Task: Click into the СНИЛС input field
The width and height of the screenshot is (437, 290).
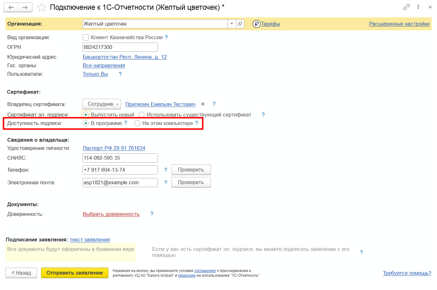Action: coord(120,158)
